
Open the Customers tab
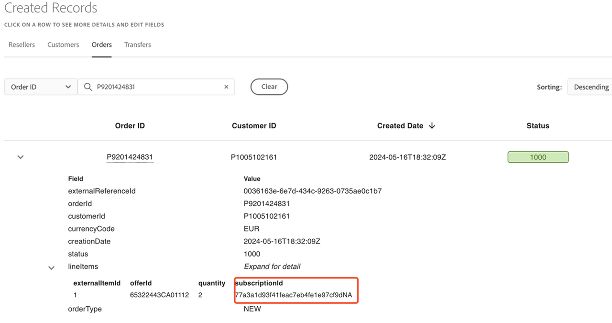click(x=63, y=45)
